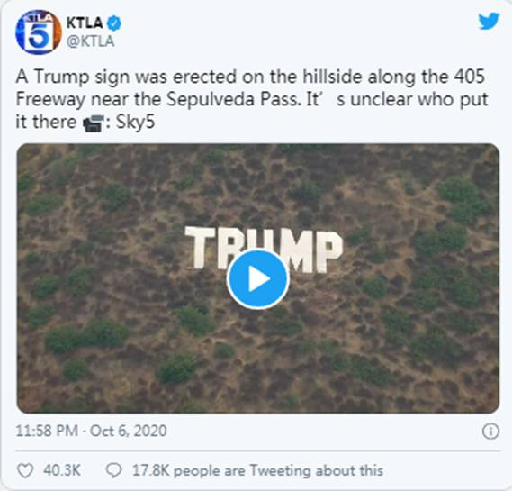The height and width of the screenshot is (491, 512).
Task: Open the KTLA display name link
Action: 85,23
